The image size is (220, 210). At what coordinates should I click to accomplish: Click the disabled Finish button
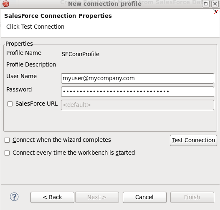pyautogui.click(x=192, y=197)
